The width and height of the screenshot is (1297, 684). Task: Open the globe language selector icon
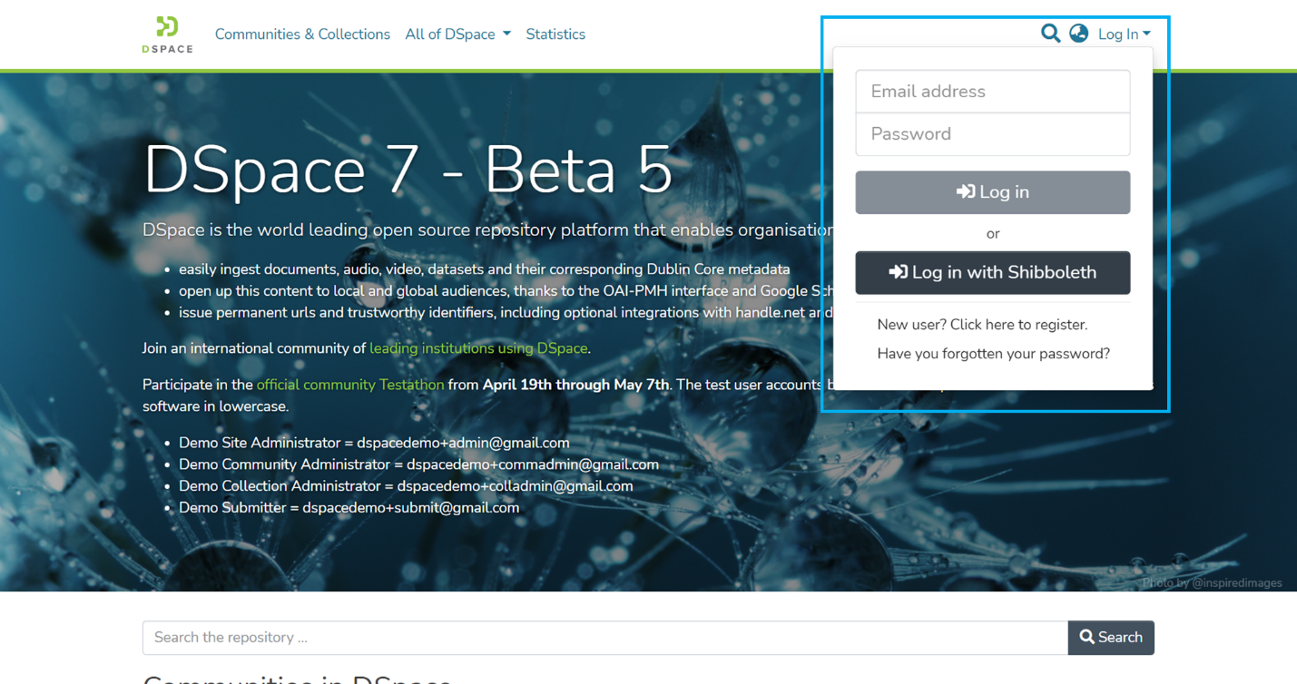pos(1078,33)
